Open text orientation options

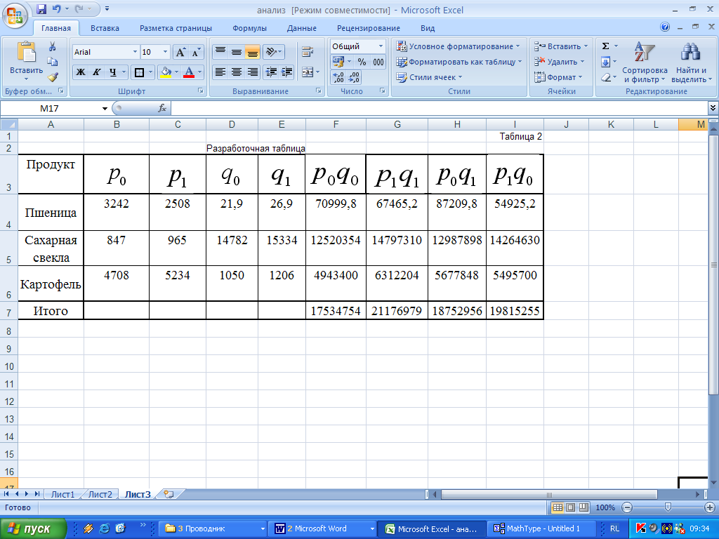[275, 52]
